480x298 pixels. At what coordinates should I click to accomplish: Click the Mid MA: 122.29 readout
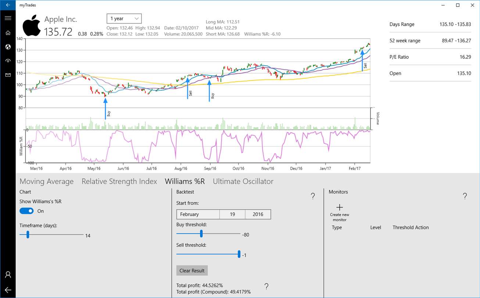[222, 28]
